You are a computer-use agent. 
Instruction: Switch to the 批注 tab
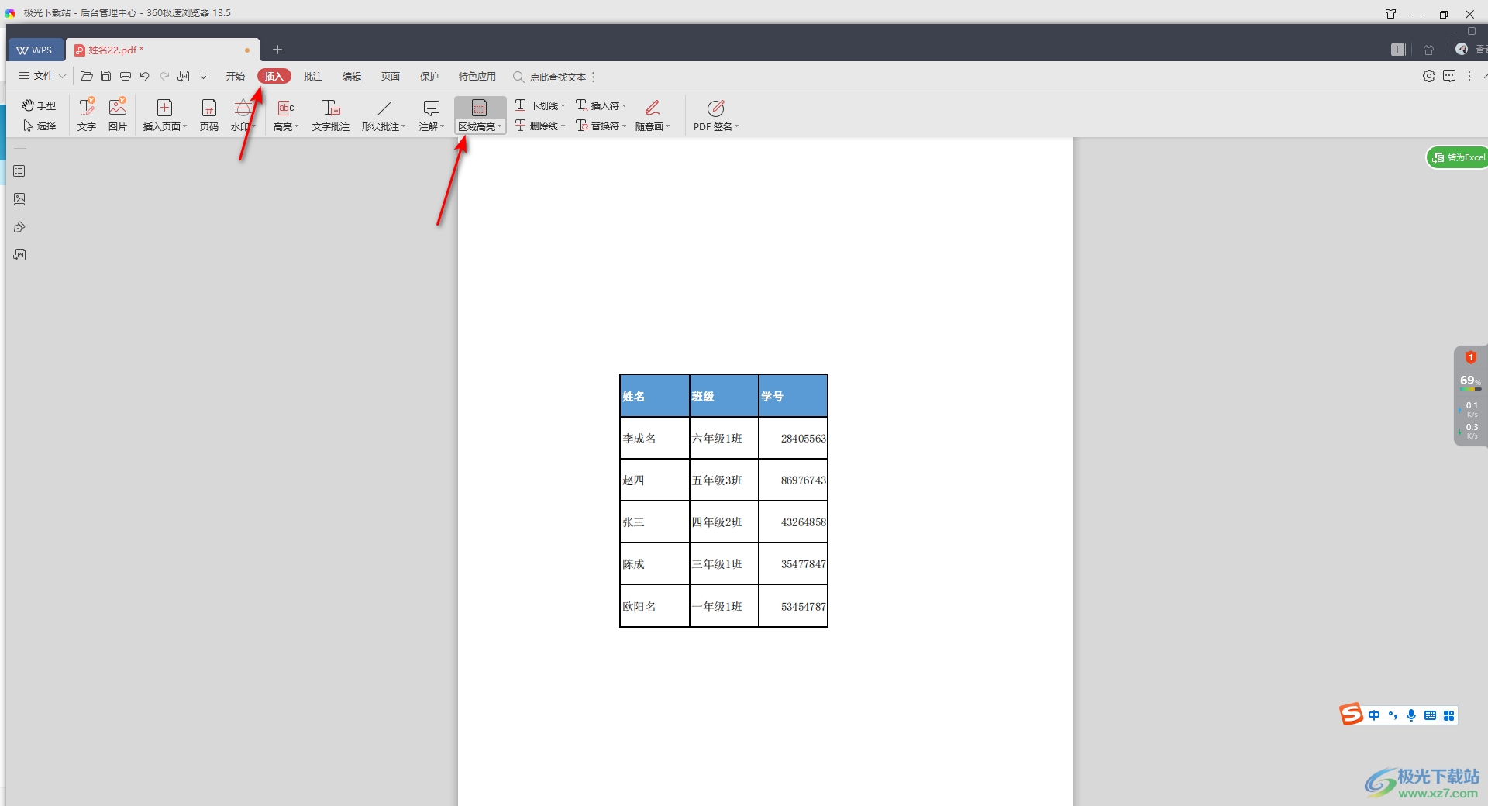pyautogui.click(x=313, y=76)
